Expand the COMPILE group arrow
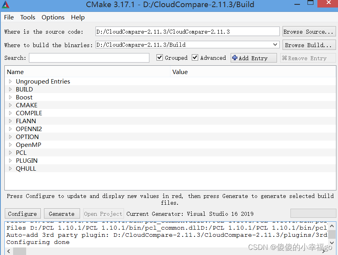The width and height of the screenshot is (338, 255). pyautogui.click(x=10, y=113)
